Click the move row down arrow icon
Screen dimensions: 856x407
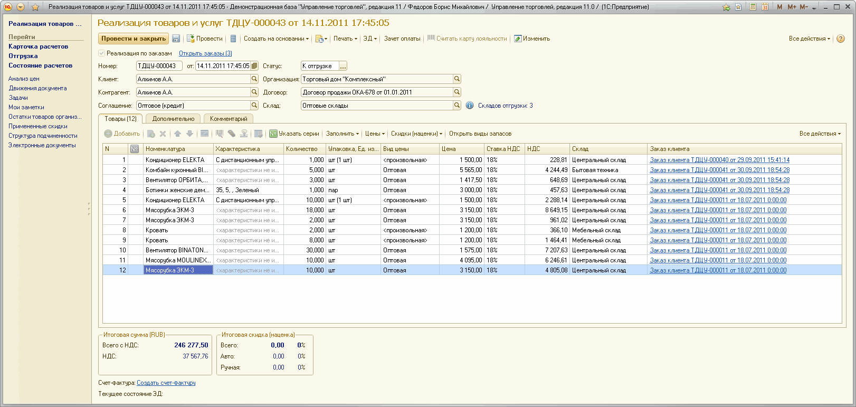click(189, 134)
